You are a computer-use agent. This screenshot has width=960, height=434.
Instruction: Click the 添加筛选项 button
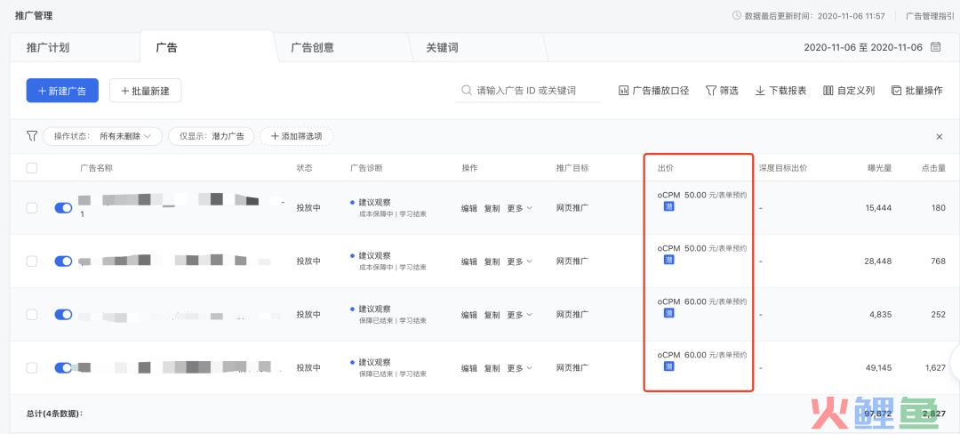(296, 136)
